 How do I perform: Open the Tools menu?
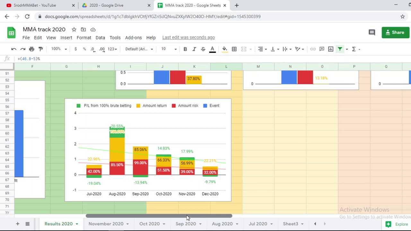point(115,38)
